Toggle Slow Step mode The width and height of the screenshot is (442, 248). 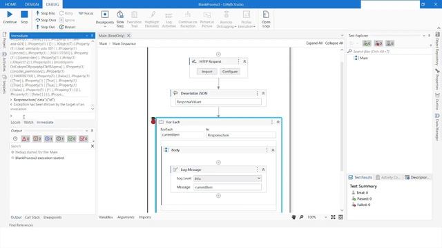[x=120, y=19]
